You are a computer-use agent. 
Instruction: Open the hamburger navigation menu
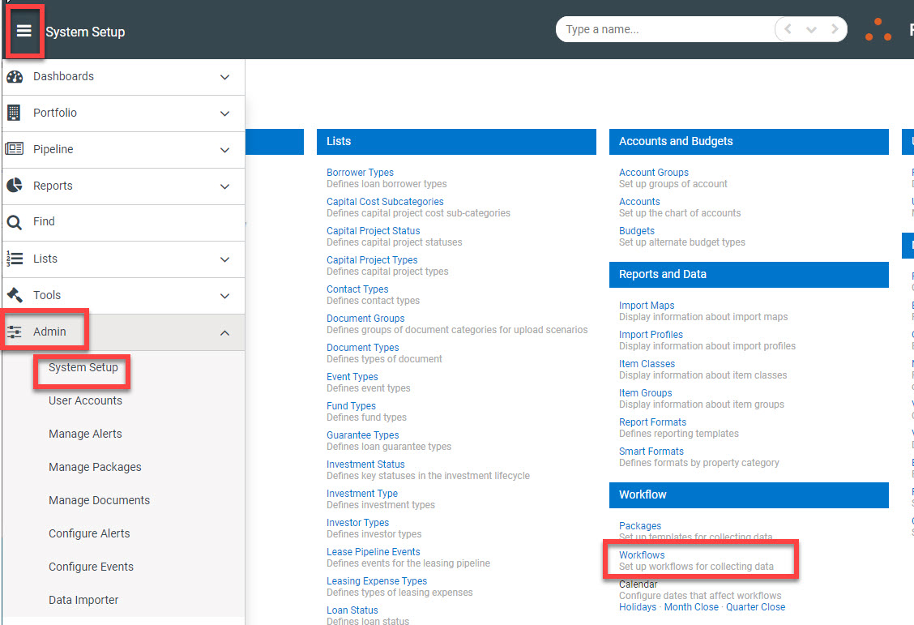coord(24,29)
